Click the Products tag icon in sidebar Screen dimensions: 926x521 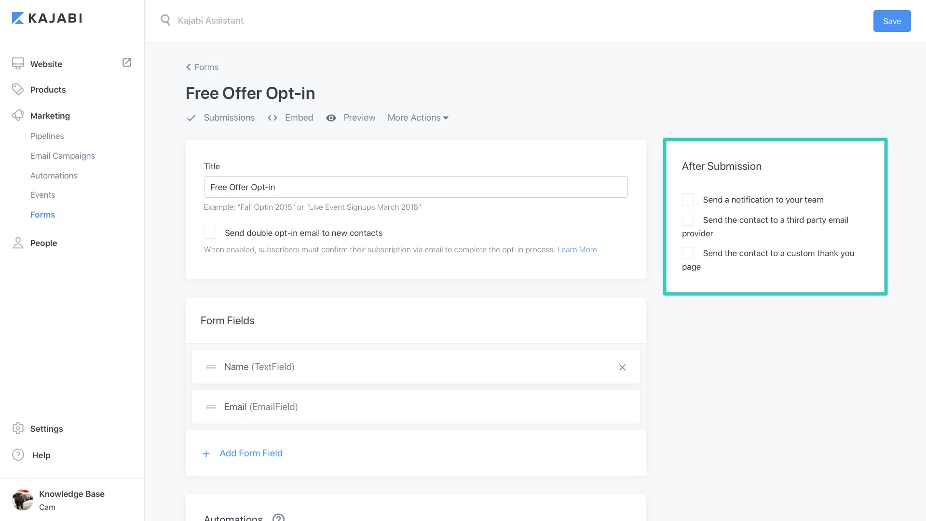[18, 89]
